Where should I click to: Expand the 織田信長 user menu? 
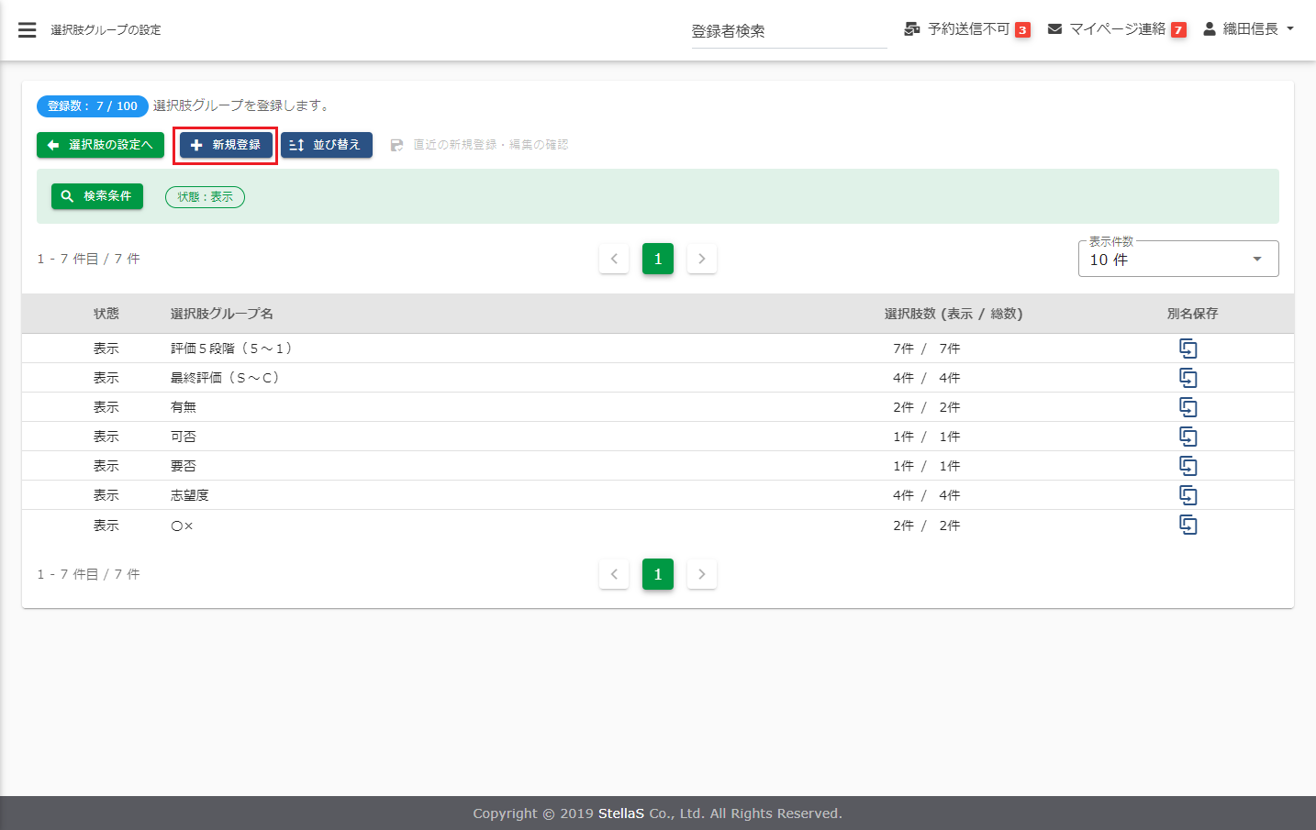click(1248, 29)
